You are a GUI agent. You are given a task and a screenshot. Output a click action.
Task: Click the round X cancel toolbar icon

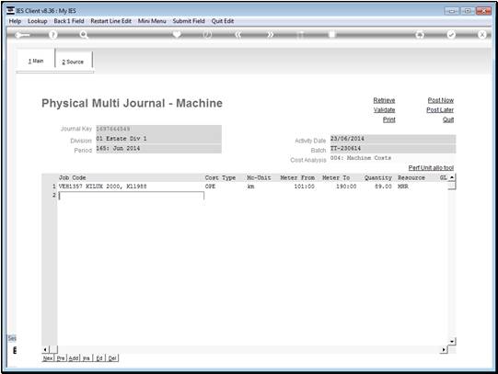point(481,35)
